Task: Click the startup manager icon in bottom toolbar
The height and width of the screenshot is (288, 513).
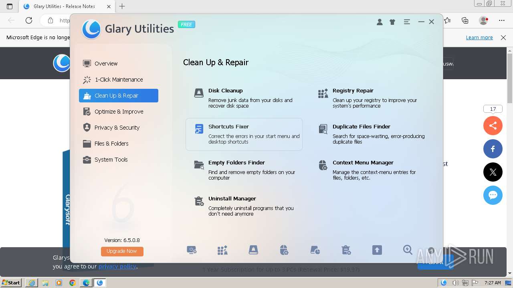Action: [x=192, y=250]
